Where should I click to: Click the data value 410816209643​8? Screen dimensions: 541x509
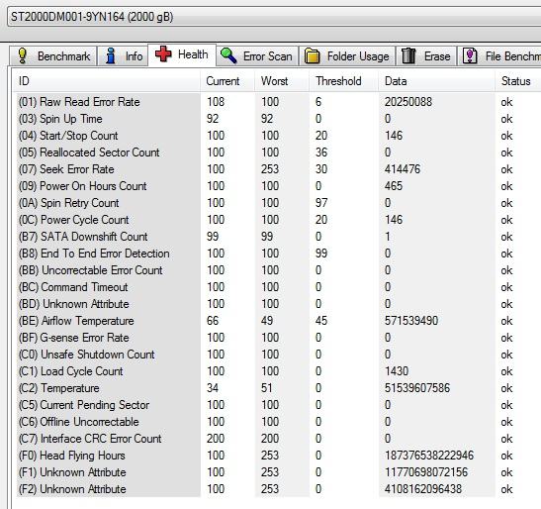coord(423,489)
